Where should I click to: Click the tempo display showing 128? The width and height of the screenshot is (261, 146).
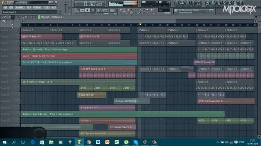click(102, 10)
